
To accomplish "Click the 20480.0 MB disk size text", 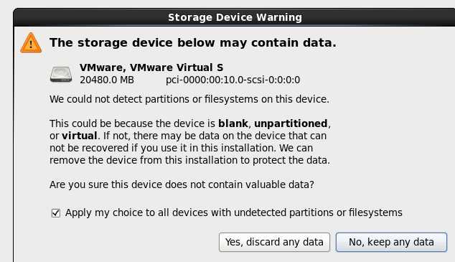I will 107,80.
